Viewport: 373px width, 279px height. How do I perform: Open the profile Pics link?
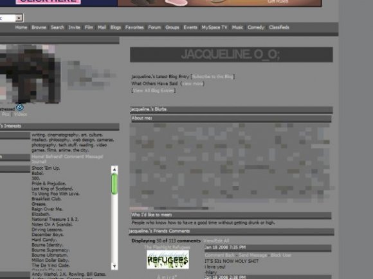tap(6, 114)
